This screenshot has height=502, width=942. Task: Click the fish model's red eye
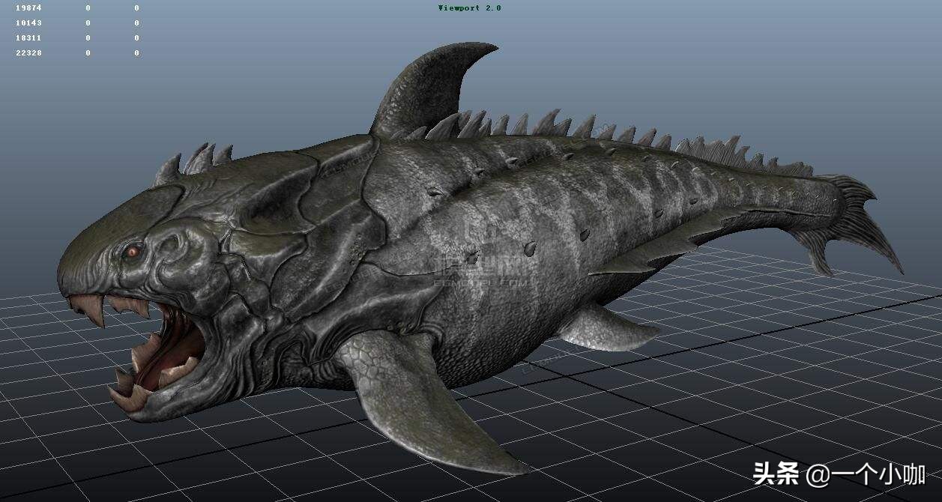pos(133,252)
